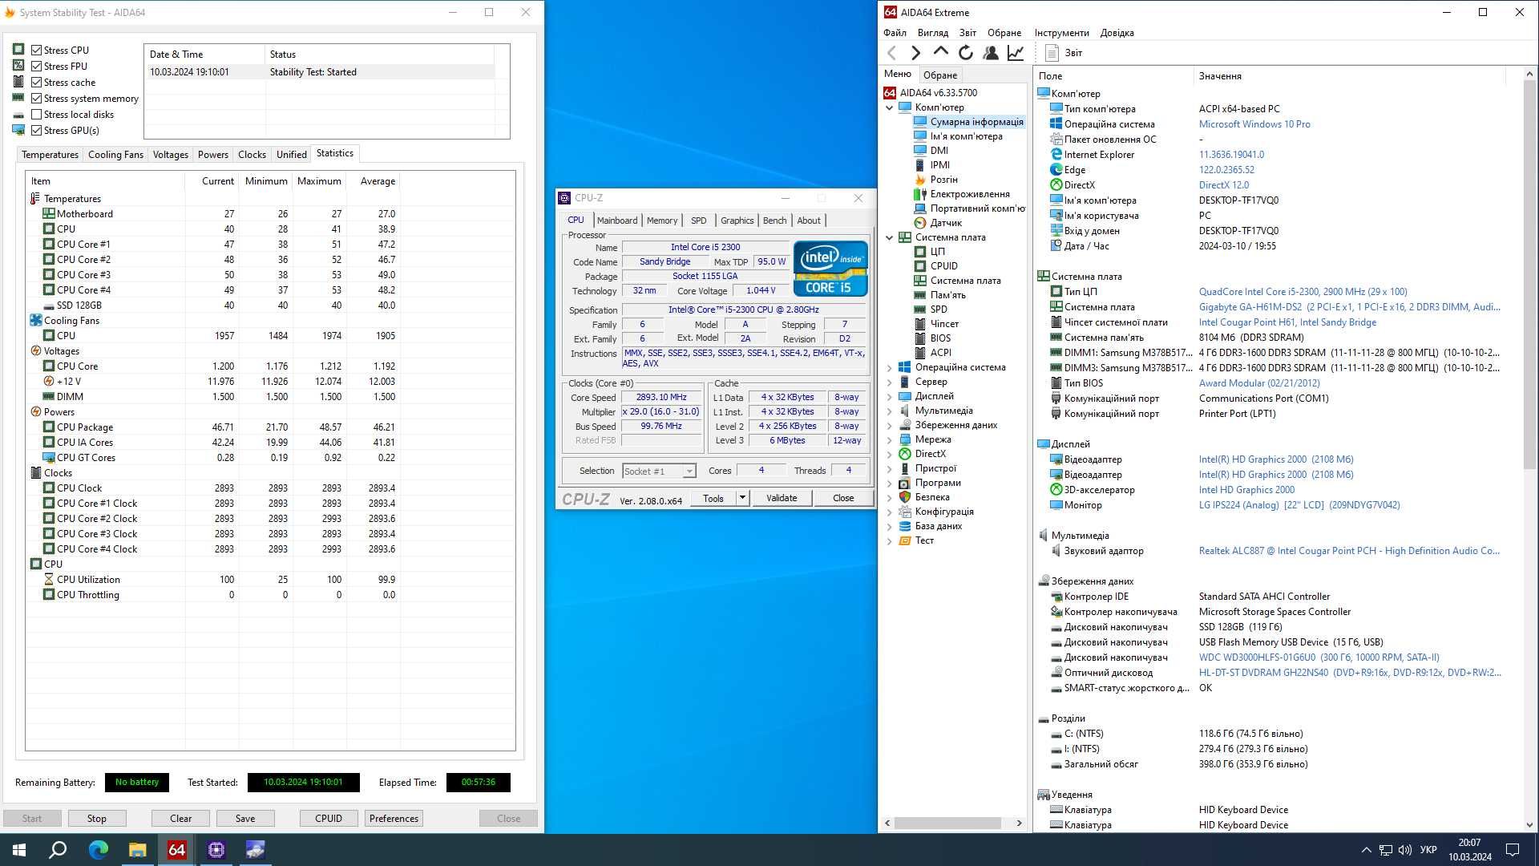The height and width of the screenshot is (866, 1539).
Task: Switch to the Mainboard tab in CPU-Z
Action: coord(615,220)
